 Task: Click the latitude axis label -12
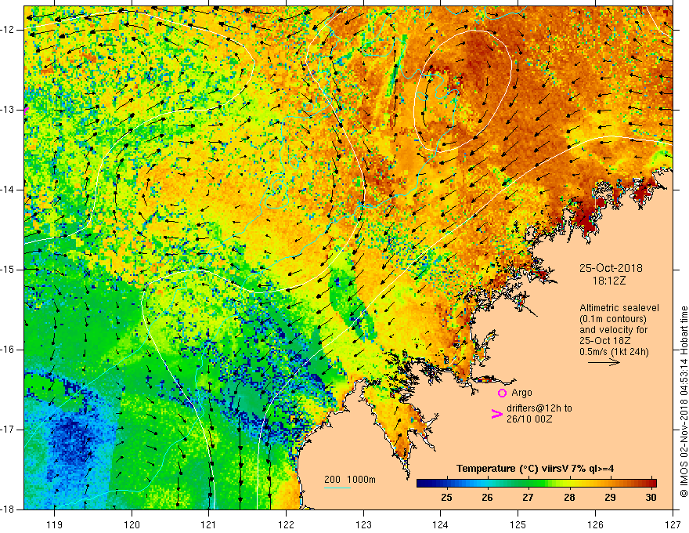click(9, 30)
